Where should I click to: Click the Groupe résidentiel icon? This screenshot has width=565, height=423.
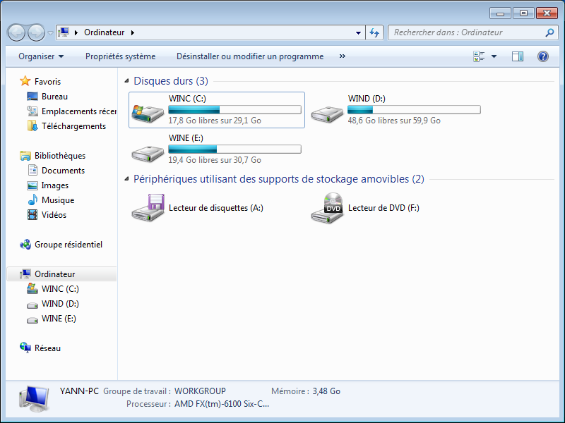(x=25, y=245)
